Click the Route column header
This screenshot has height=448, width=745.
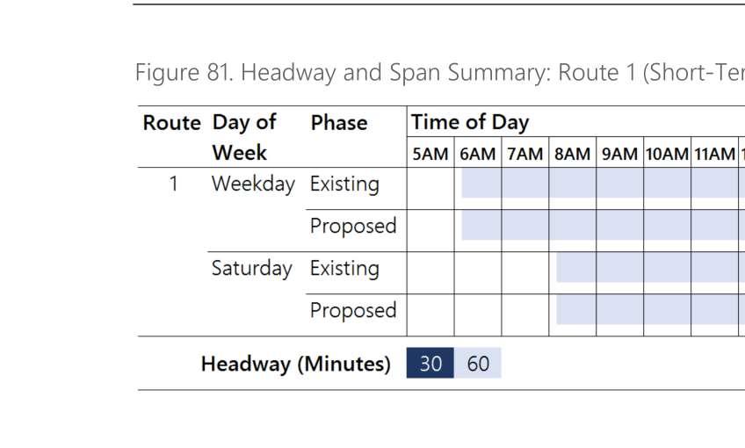[x=171, y=123]
